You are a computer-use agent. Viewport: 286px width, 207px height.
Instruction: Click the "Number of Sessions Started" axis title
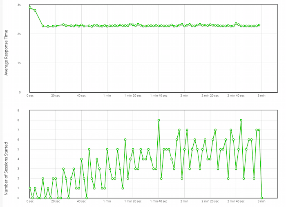click(6, 169)
